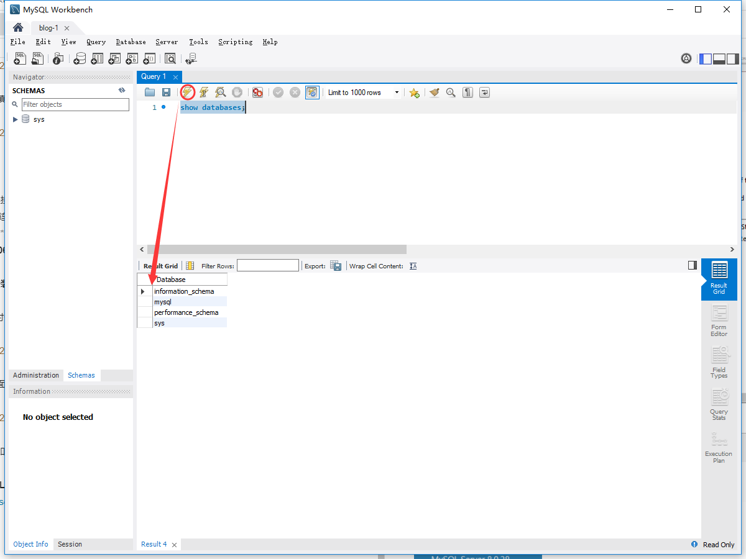Open the object inspector info icon

pos(58,58)
